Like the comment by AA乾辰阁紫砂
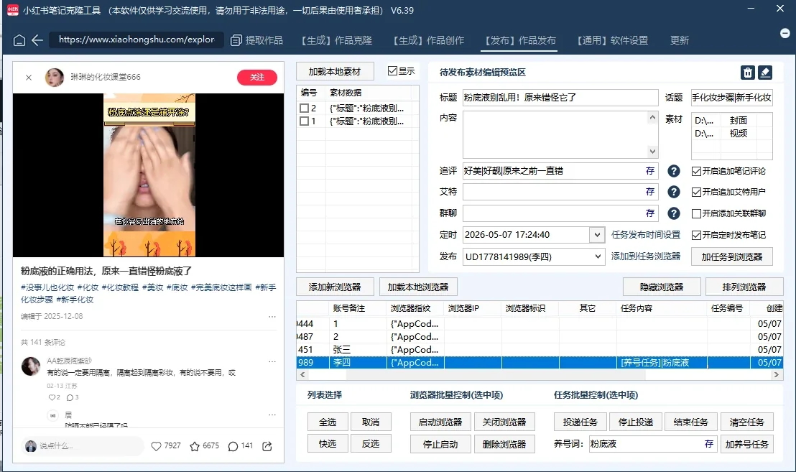The width and height of the screenshot is (796, 472). pyautogui.click(x=52, y=397)
